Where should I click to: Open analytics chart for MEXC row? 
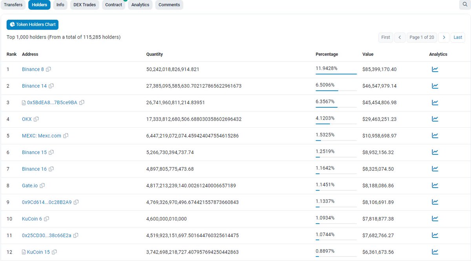coord(435,136)
